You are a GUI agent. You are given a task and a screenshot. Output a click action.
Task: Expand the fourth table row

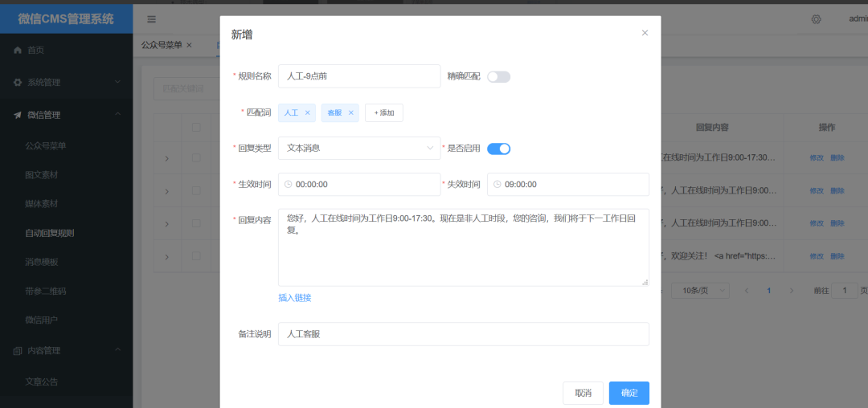click(x=166, y=256)
